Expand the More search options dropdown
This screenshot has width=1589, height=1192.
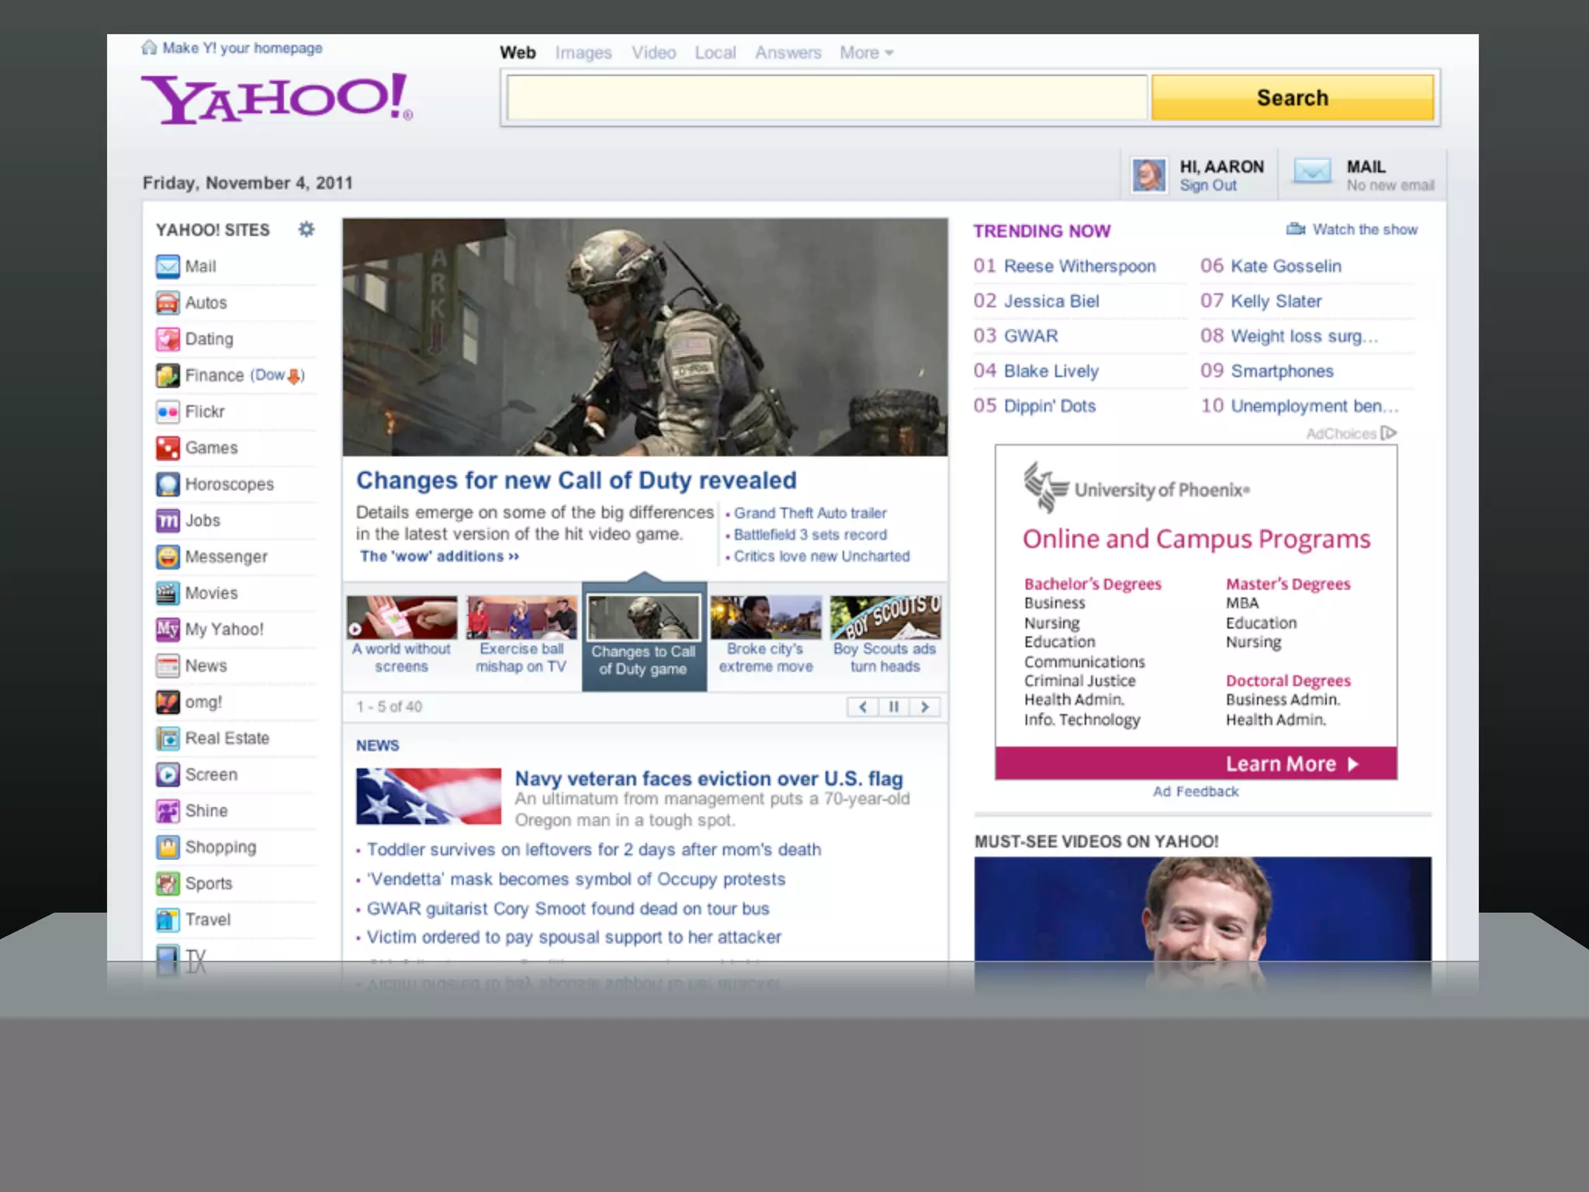(866, 53)
